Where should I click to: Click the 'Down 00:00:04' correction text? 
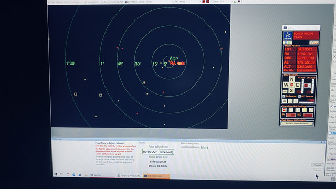[159, 166]
